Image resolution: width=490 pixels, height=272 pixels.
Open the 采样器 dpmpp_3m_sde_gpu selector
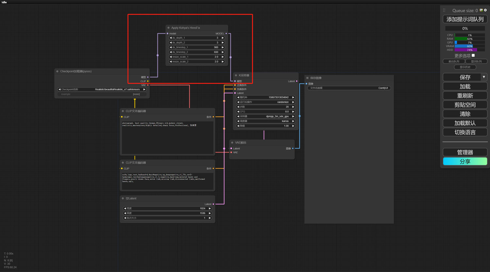[x=266, y=116]
